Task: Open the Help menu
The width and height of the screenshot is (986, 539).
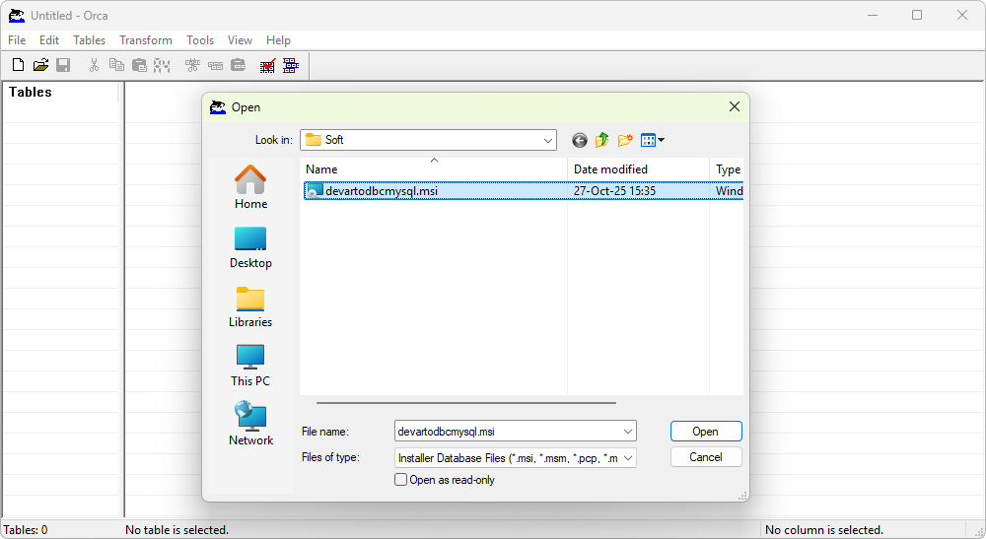Action: 278,40
